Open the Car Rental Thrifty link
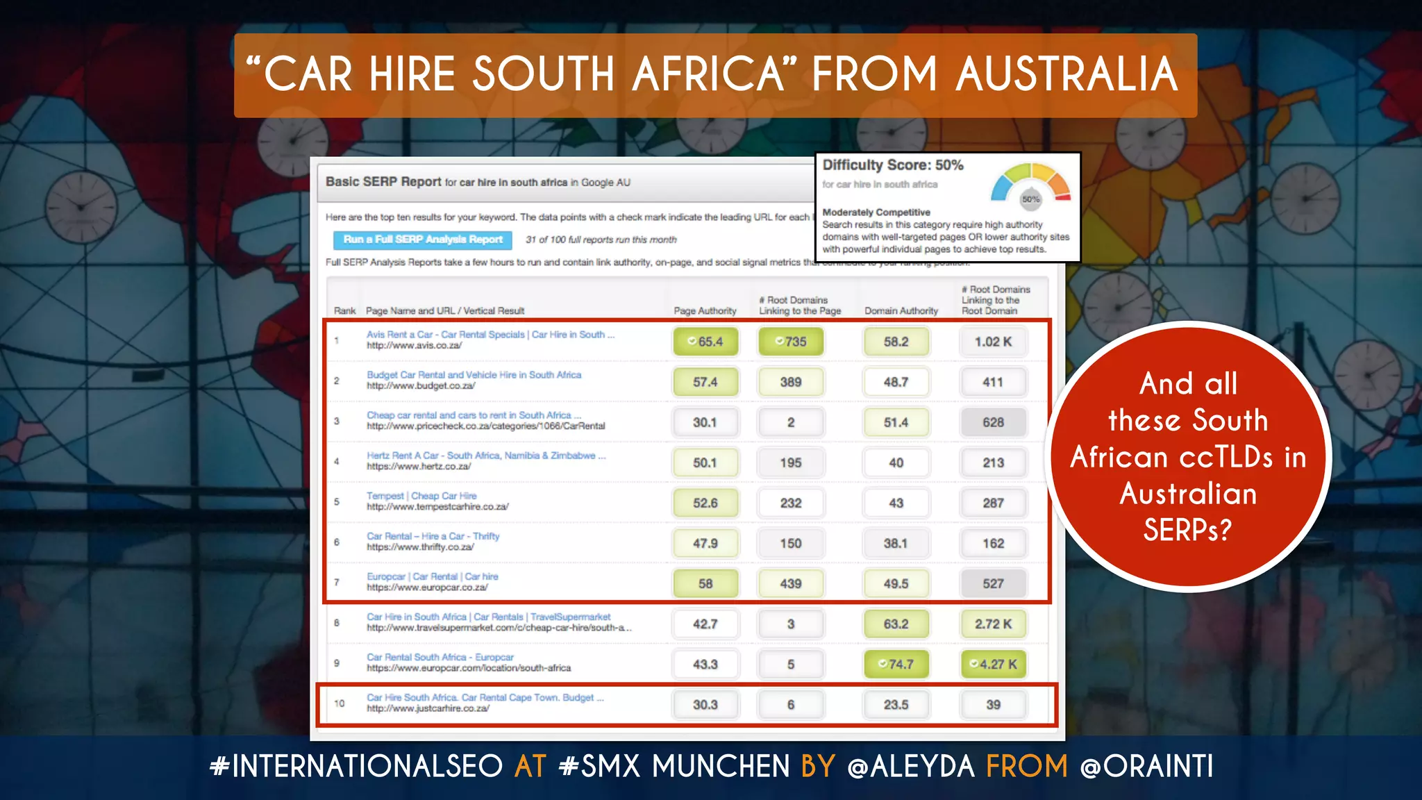The height and width of the screenshot is (800, 1422). click(x=433, y=536)
